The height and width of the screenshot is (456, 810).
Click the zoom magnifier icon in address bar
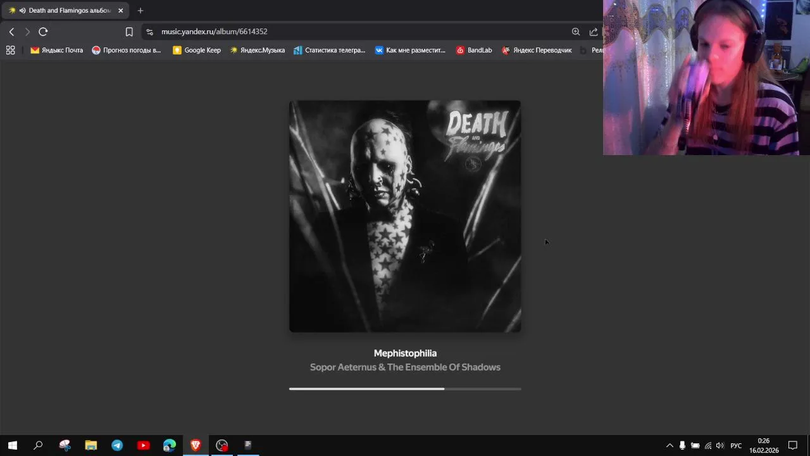click(576, 32)
